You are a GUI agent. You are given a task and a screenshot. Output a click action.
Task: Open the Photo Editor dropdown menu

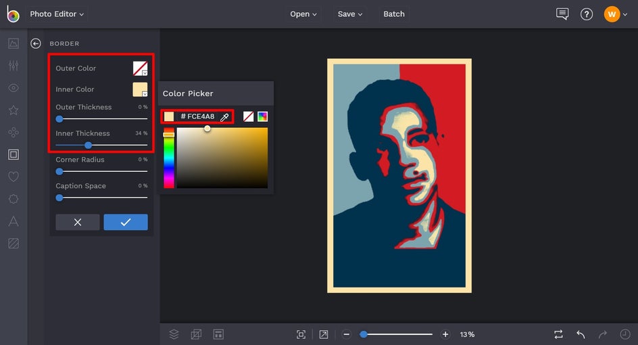point(57,14)
